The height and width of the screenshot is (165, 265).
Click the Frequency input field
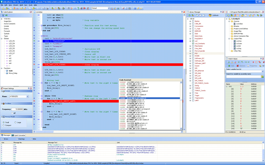click(x=17, y=109)
